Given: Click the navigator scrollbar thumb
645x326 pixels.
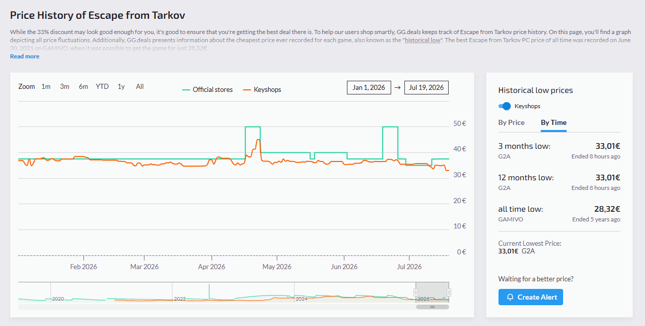Looking at the screenshot, I should 432,307.
